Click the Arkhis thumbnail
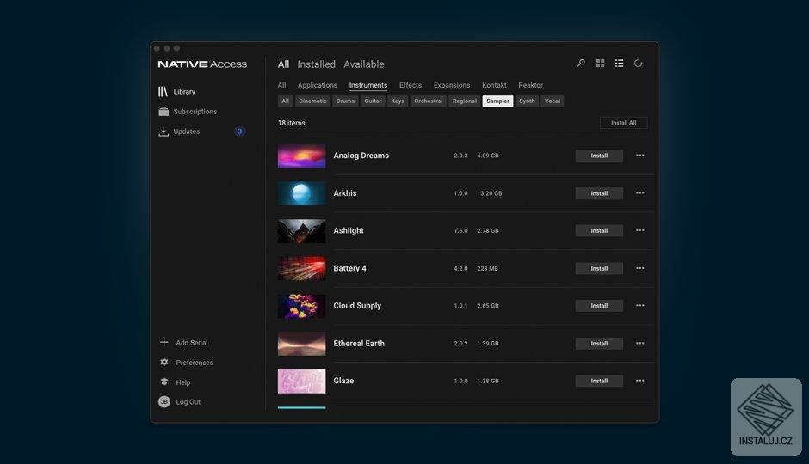Viewport: 809px width, 464px height. (x=302, y=193)
